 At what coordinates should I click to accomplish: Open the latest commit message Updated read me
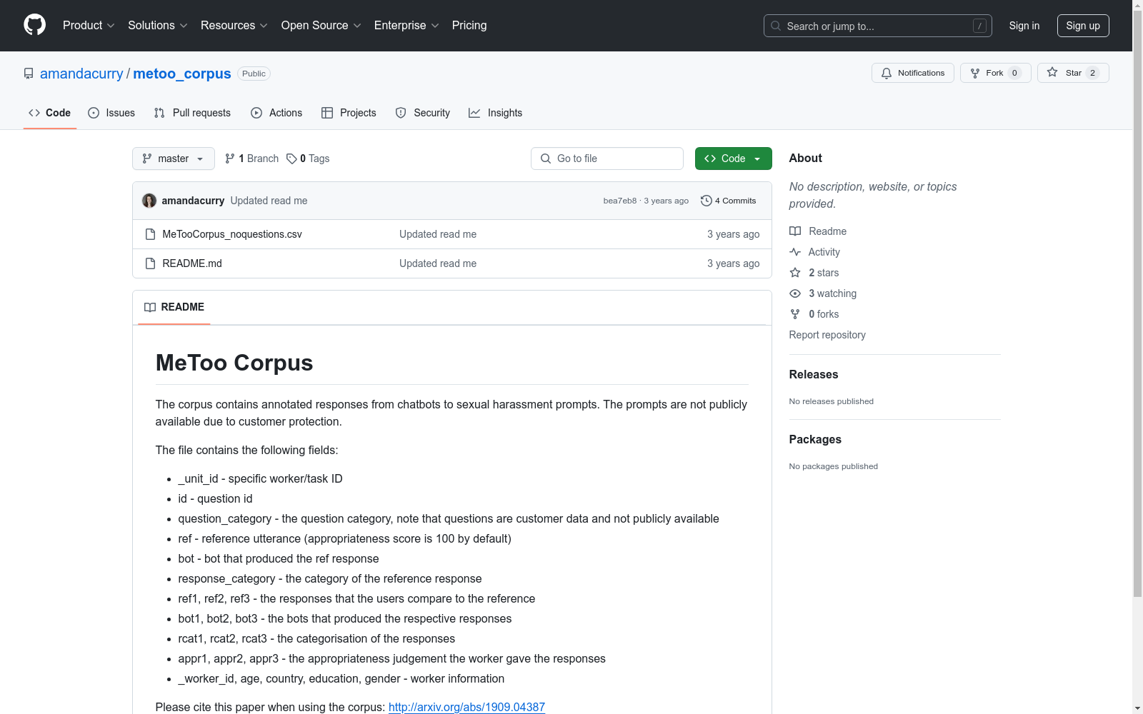click(269, 201)
